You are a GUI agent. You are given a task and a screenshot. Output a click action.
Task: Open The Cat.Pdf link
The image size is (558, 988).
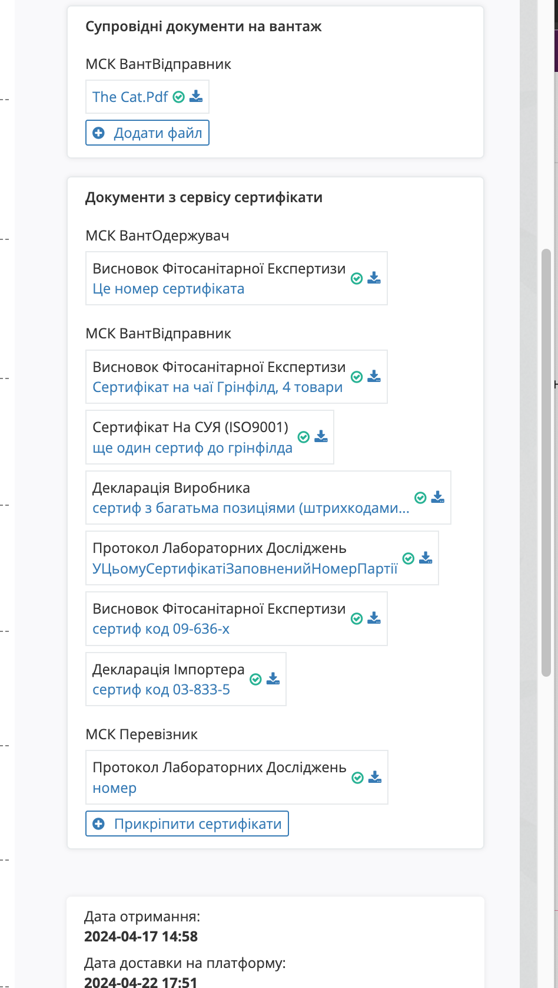click(130, 97)
